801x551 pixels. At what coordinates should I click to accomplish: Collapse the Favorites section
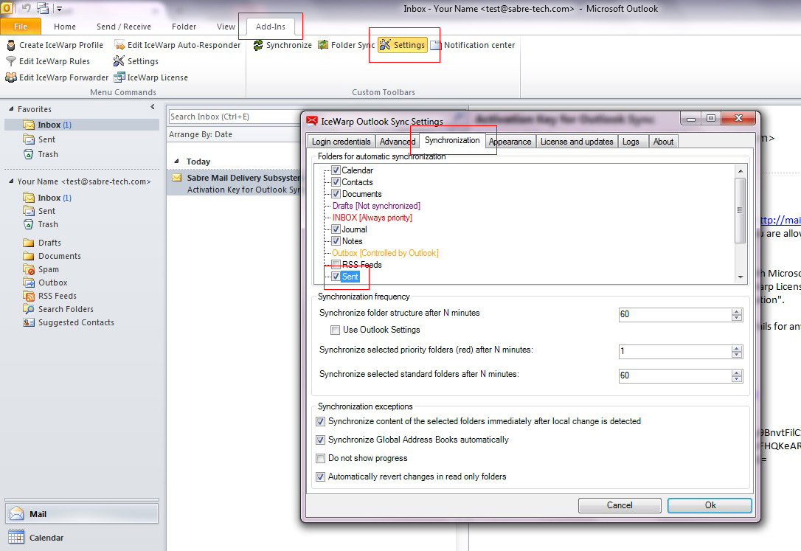(11, 109)
